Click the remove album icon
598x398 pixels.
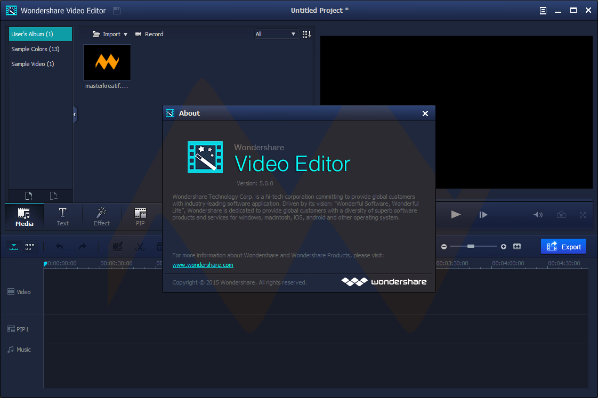pyautogui.click(x=53, y=196)
